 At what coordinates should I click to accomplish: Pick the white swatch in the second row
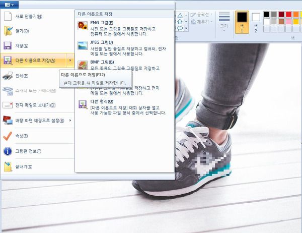point(267,22)
